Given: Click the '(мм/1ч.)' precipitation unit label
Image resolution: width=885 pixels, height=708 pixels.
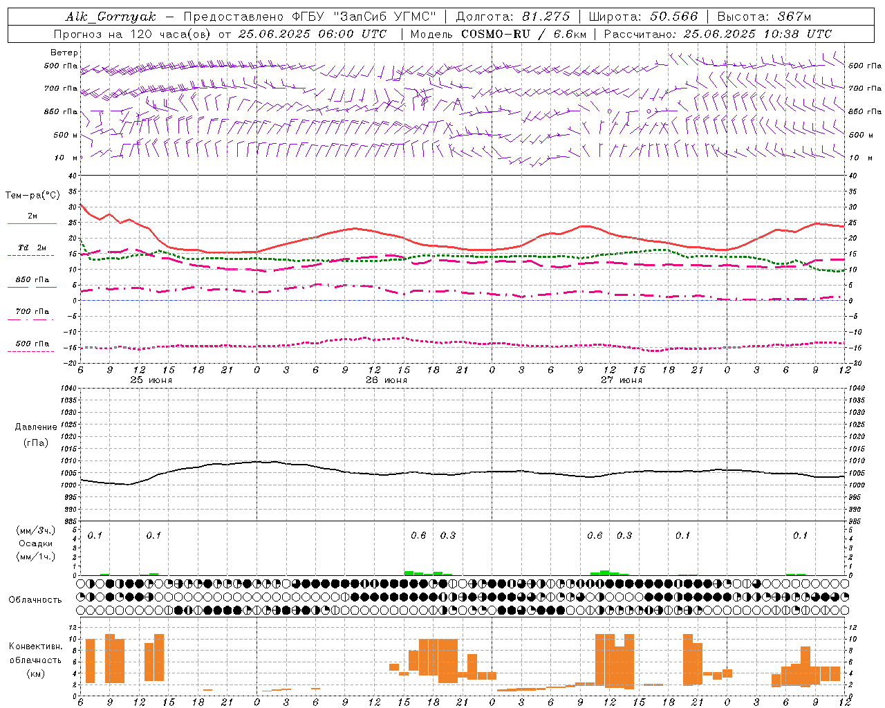Looking at the screenshot, I should (x=36, y=557).
